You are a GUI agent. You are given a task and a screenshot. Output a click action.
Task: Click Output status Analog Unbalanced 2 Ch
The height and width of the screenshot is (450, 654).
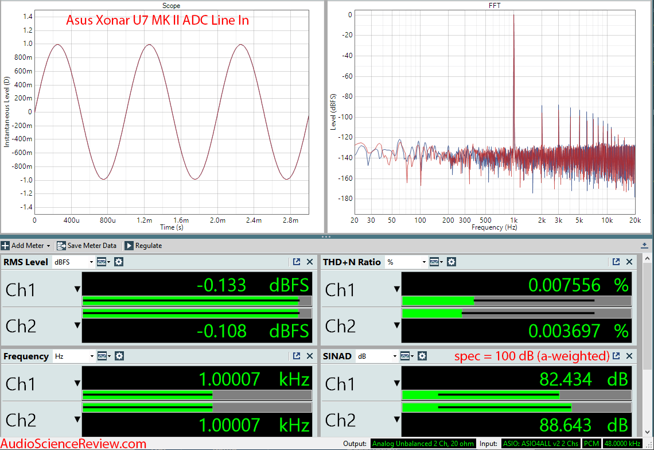tap(423, 444)
